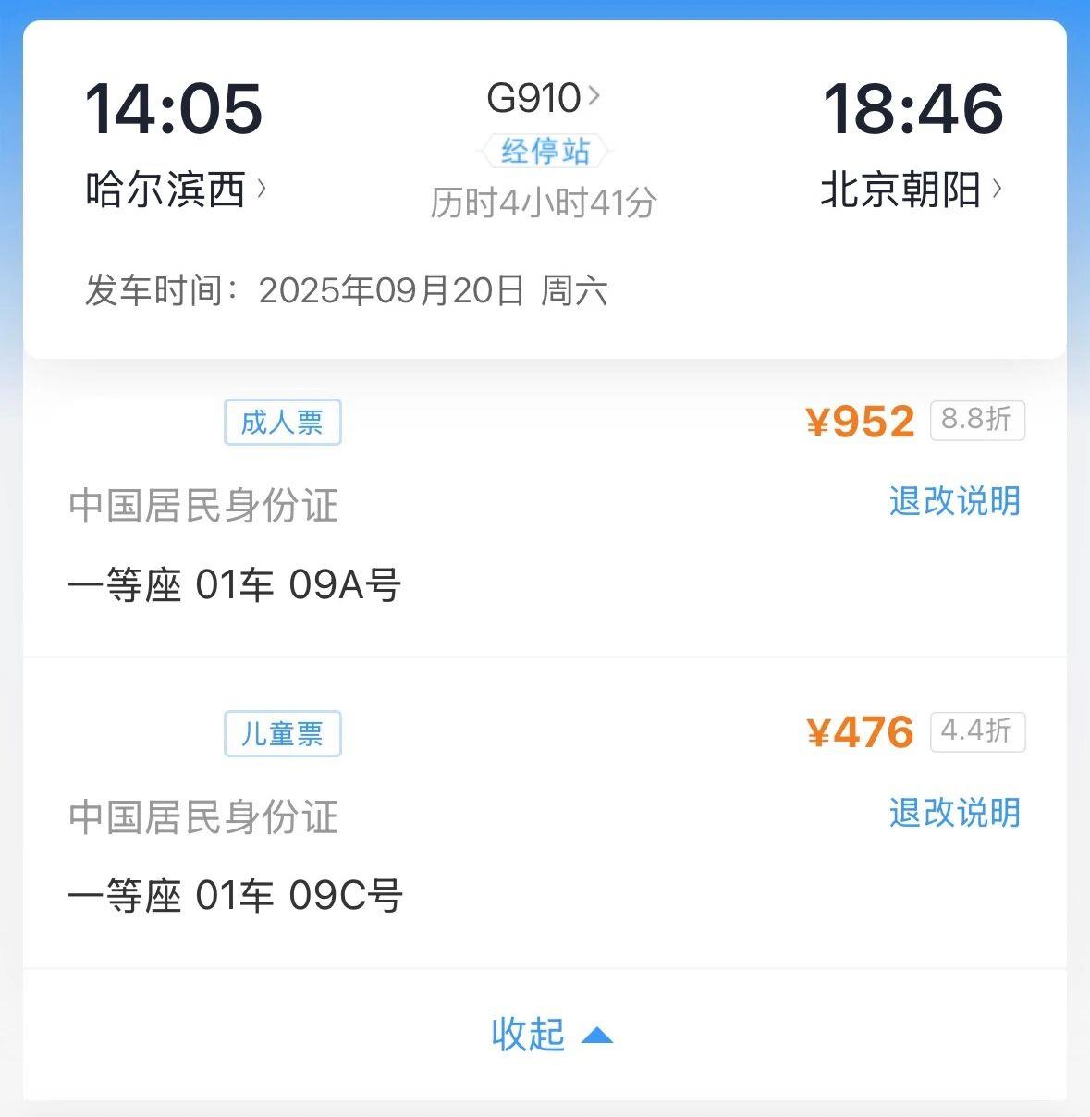The width and height of the screenshot is (1090, 1117).
Task: Tap the arrow next to G910
Action: (594, 95)
